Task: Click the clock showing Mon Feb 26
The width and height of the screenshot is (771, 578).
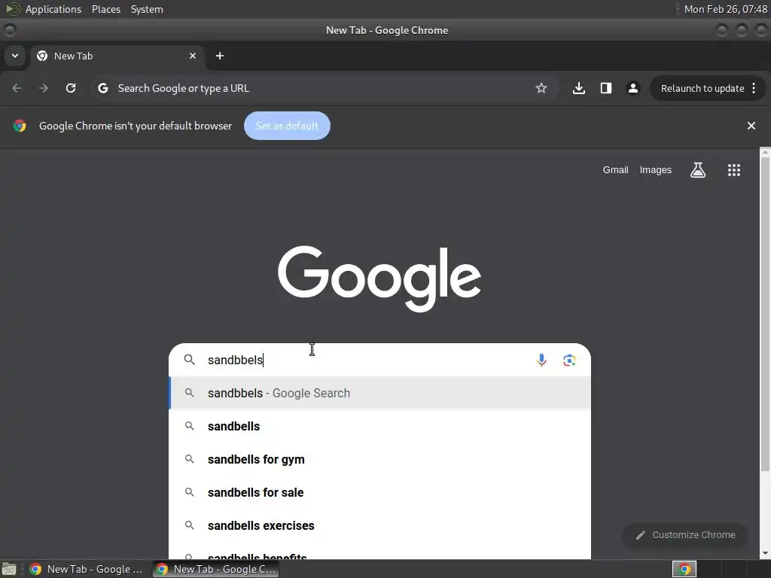Action: 726,9
